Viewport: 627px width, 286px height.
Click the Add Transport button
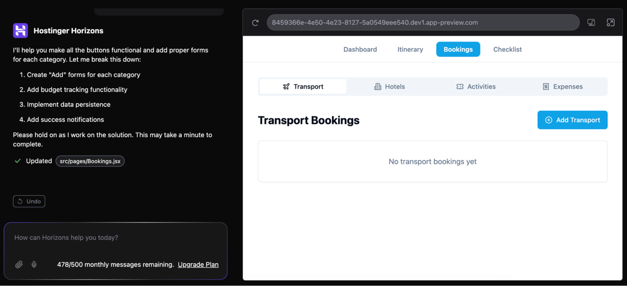pyautogui.click(x=572, y=120)
